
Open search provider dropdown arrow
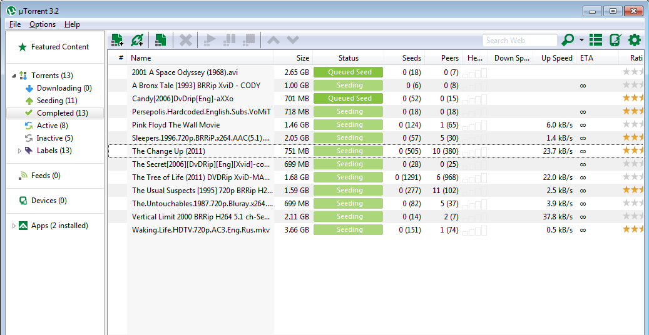click(x=581, y=40)
